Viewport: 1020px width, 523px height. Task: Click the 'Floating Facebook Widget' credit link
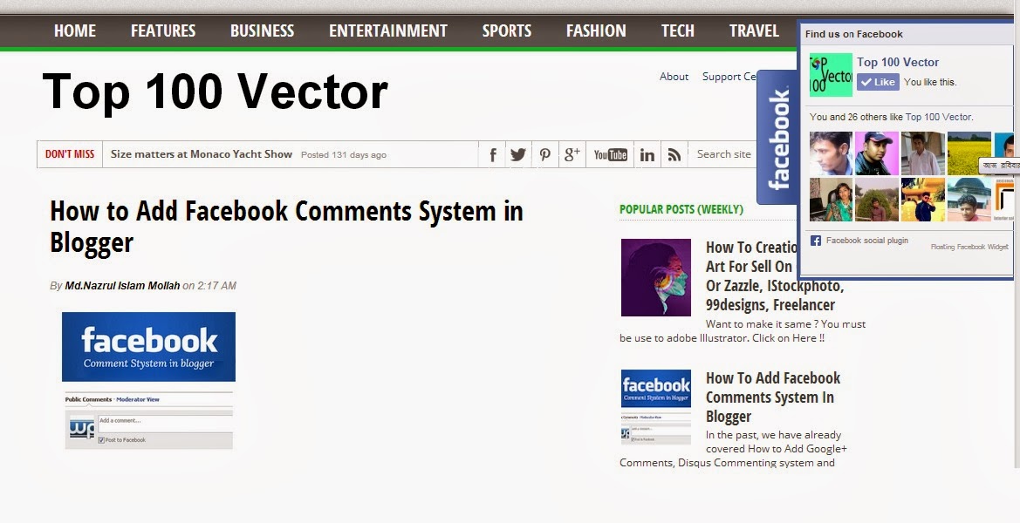coord(969,247)
